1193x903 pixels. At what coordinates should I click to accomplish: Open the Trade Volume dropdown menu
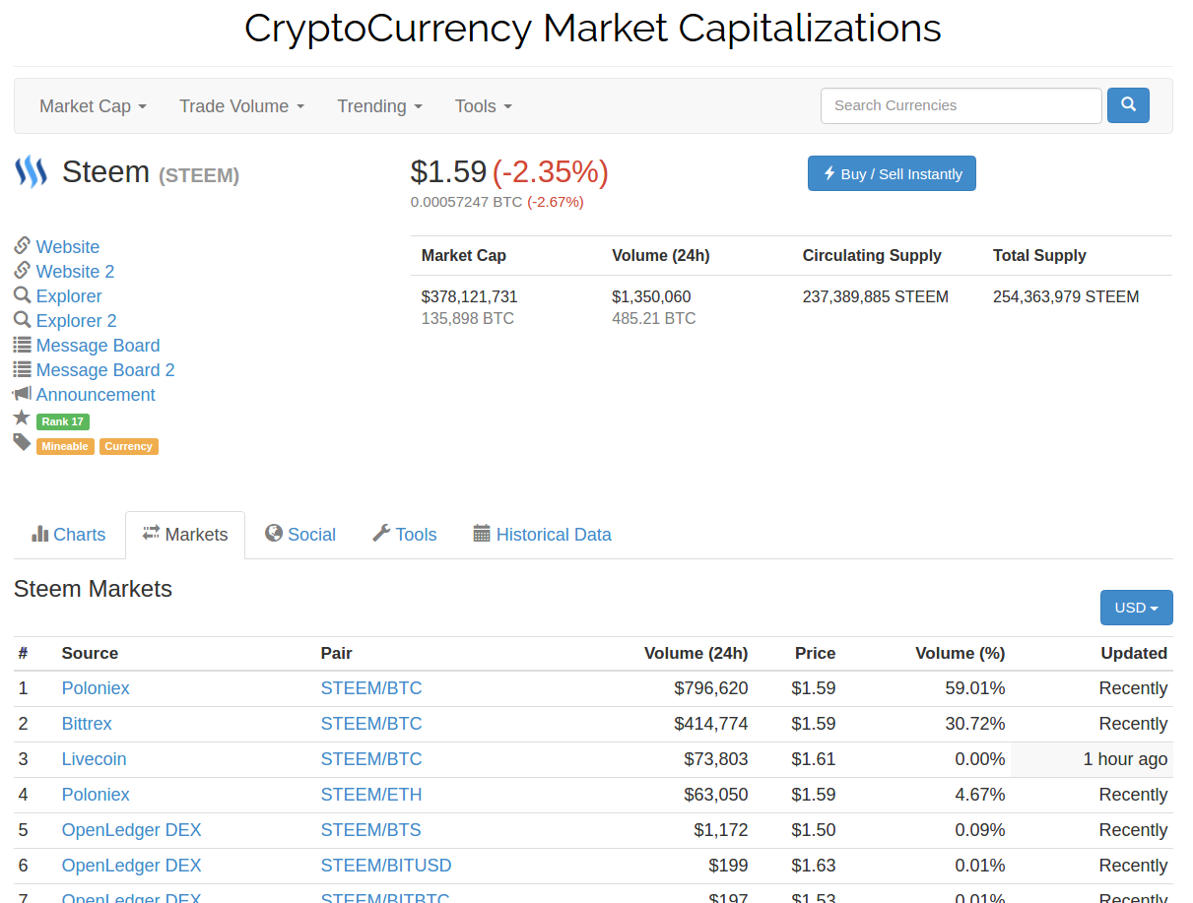241,106
